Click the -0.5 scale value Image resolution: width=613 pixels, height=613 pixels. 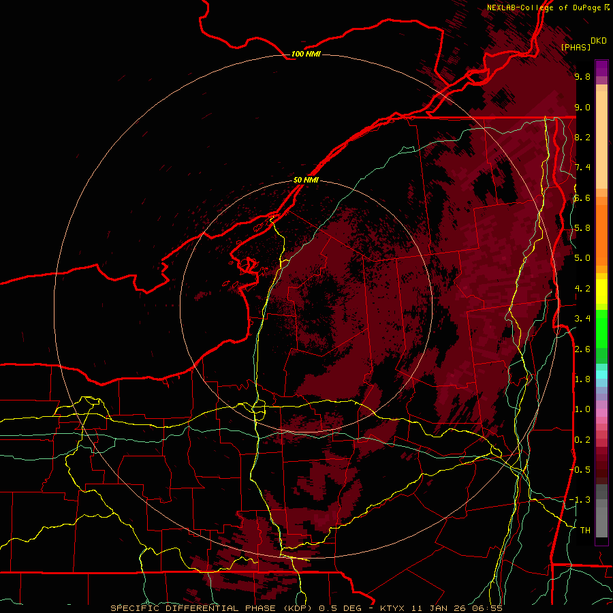click(x=580, y=469)
